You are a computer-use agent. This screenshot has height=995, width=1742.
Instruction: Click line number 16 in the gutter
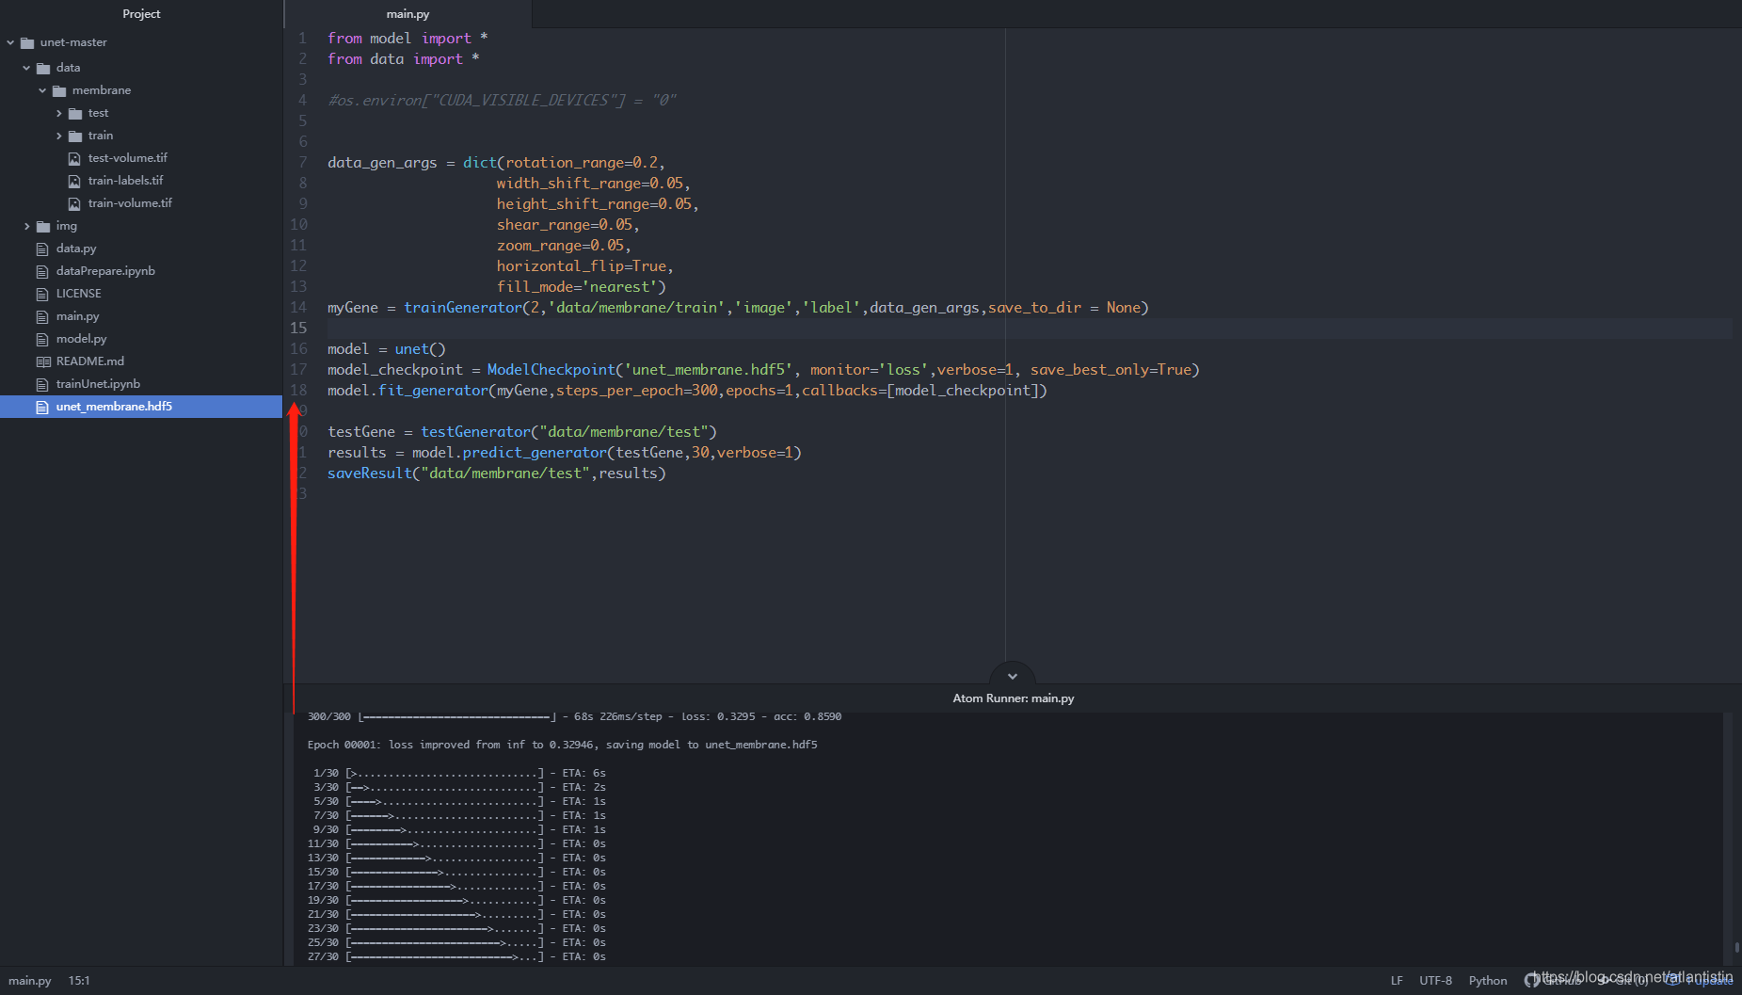pos(298,349)
